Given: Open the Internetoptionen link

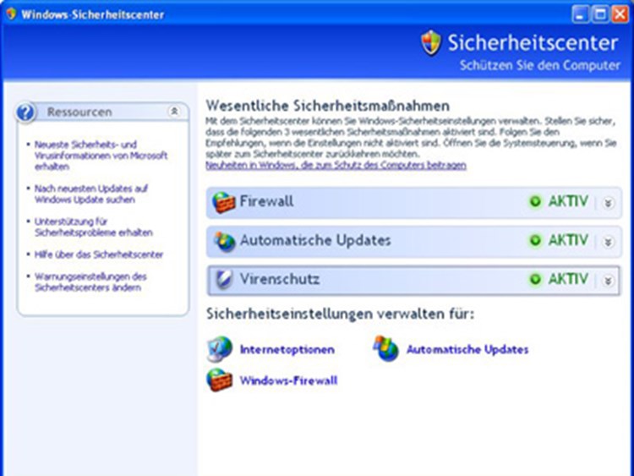Looking at the screenshot, I should (x=287, y=349).
